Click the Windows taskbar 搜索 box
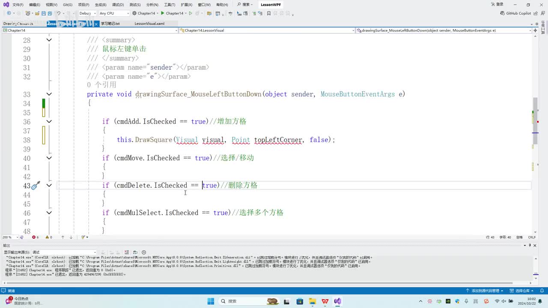Image resolution: width=548 pixels, height=308 pixels. point(249,301)
